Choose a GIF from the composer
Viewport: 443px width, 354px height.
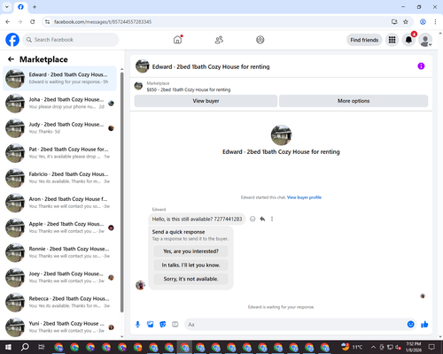(x=175, y=325)
